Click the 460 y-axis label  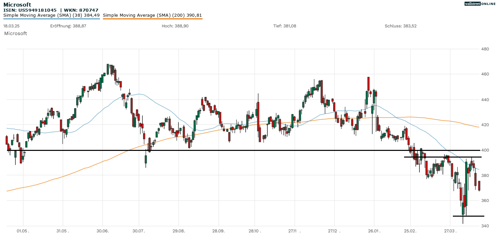coord(485,74)
